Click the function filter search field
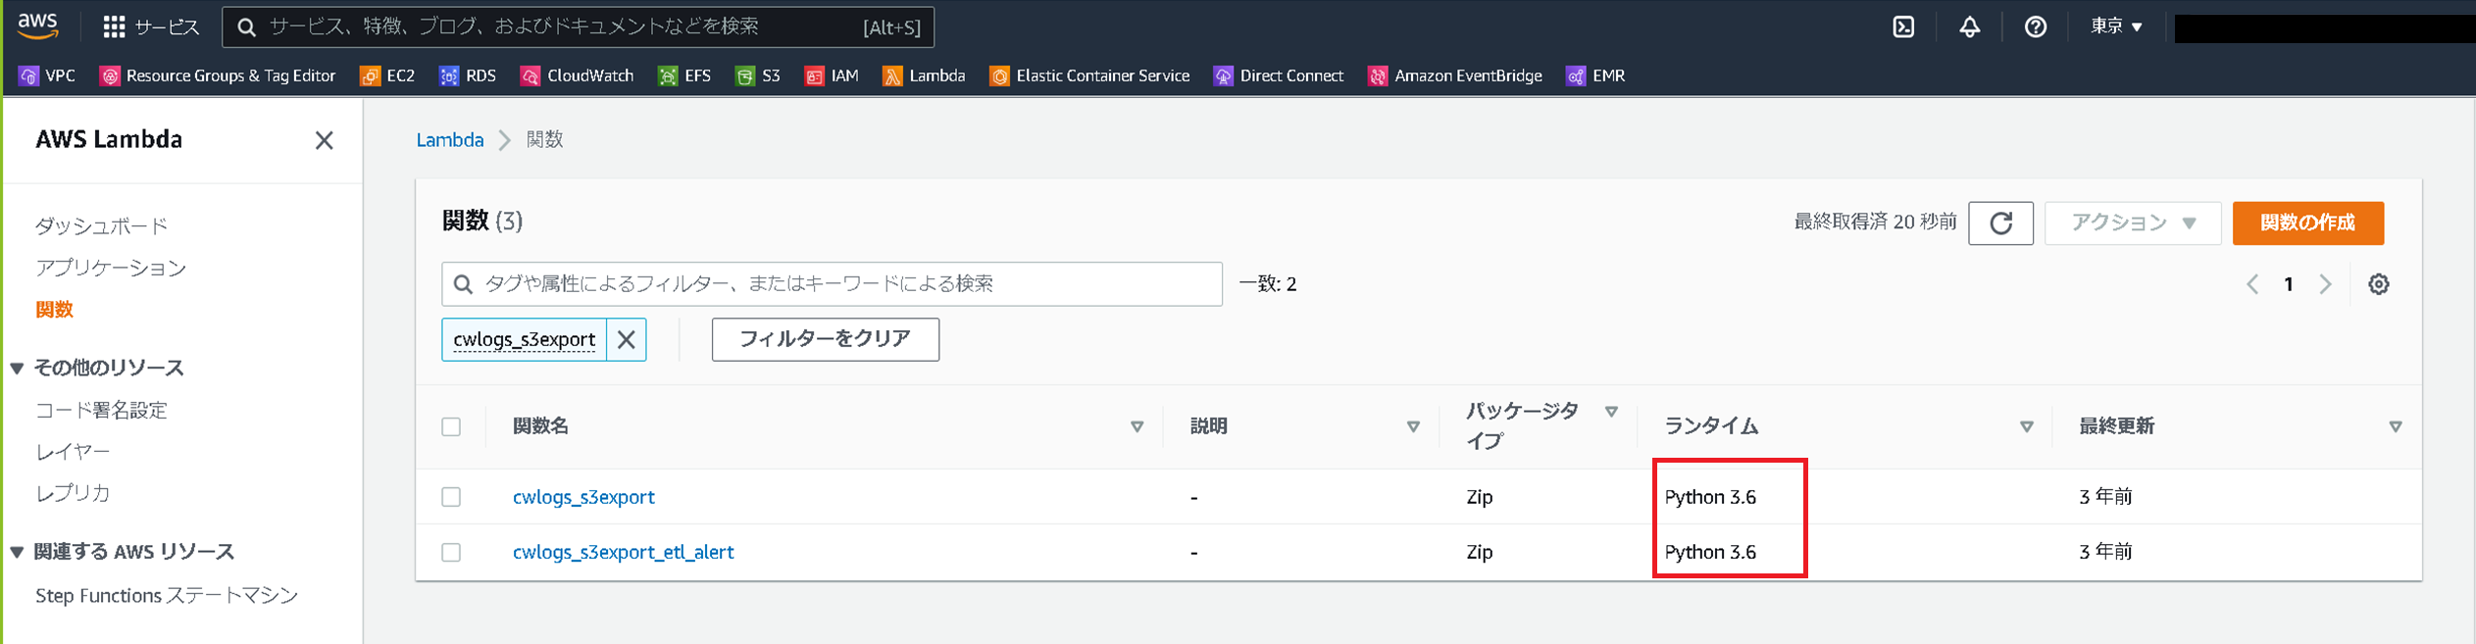This screenshot has width=2476, height=644. tap(832, 284)
